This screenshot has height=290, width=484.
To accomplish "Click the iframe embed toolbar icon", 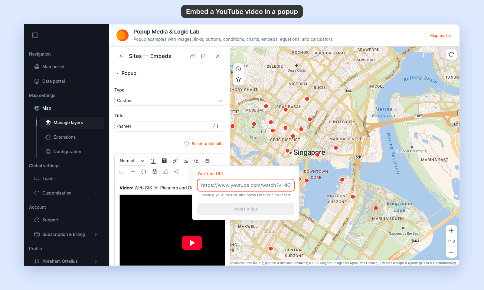I will [x=208, y=161].
